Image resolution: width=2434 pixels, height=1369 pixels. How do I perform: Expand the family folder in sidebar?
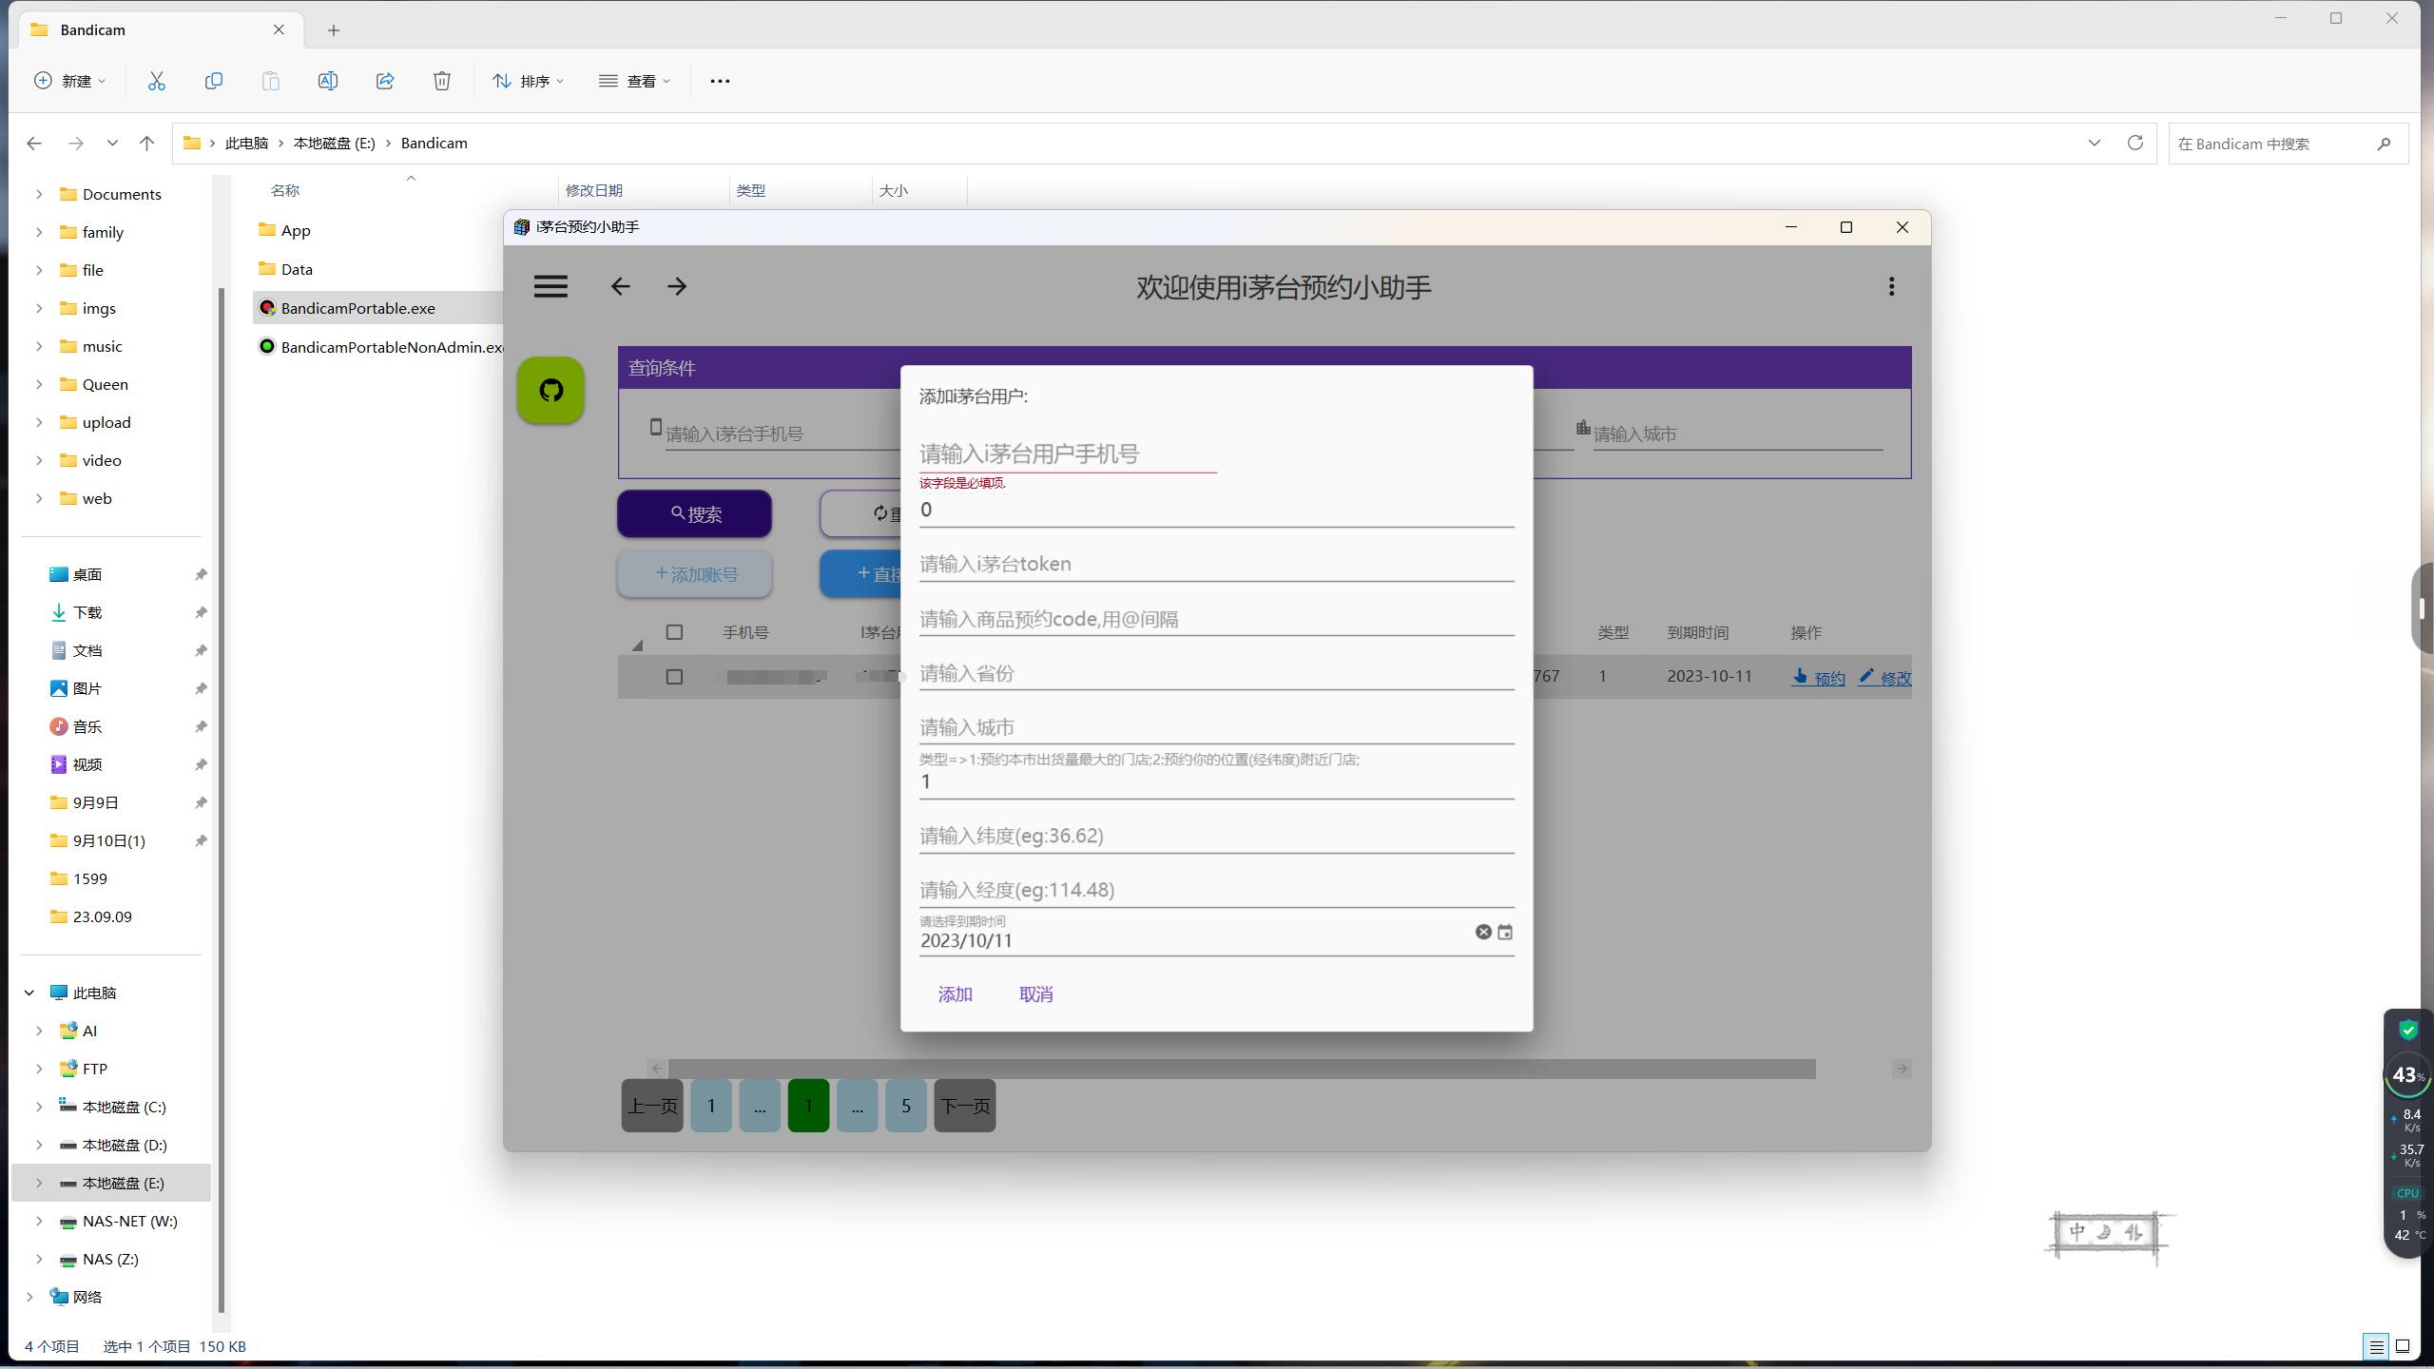39,232
